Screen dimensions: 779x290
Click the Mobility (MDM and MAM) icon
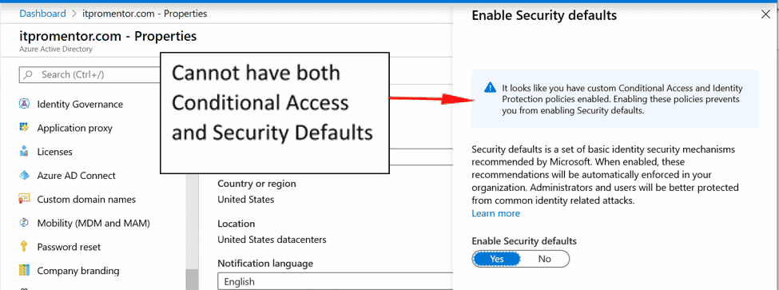click(24, 223)
